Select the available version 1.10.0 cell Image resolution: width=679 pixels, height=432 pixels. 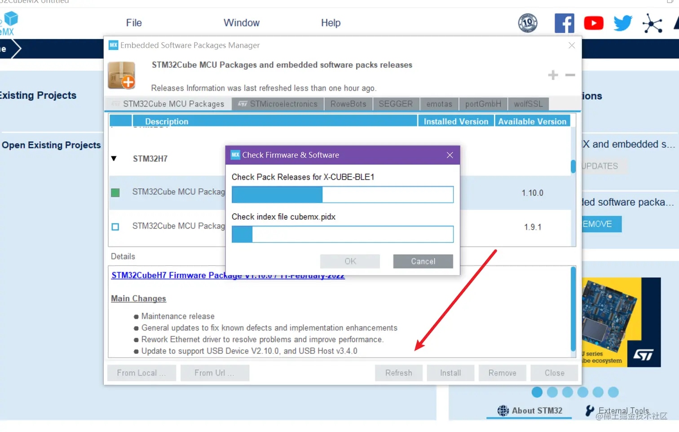click(x=533, y=193)
